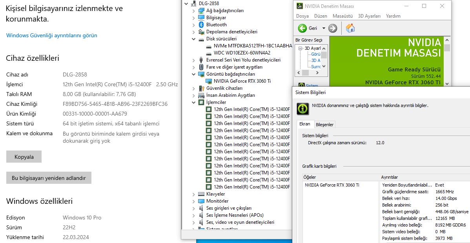This screenshot has width=470, height=243.
Task: Expand the Klavyeler node
Action: click(x=194, y=194)
